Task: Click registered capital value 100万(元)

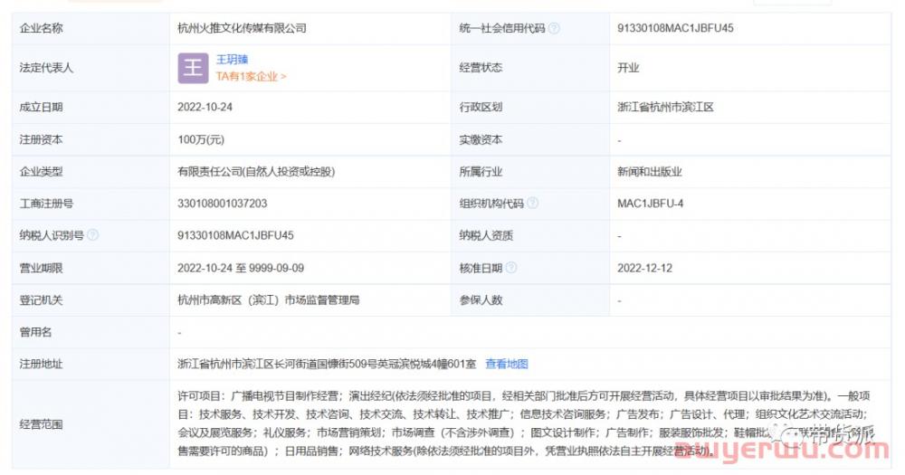Action: 201,140
